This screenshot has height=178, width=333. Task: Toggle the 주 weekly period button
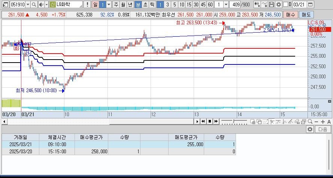(116, 4)
